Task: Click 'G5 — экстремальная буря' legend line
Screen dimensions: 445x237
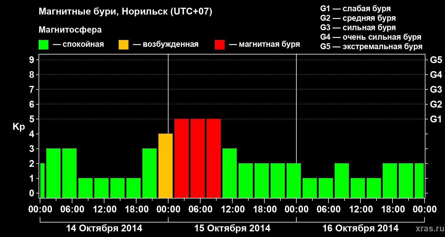Action: (x=371, y=47)
